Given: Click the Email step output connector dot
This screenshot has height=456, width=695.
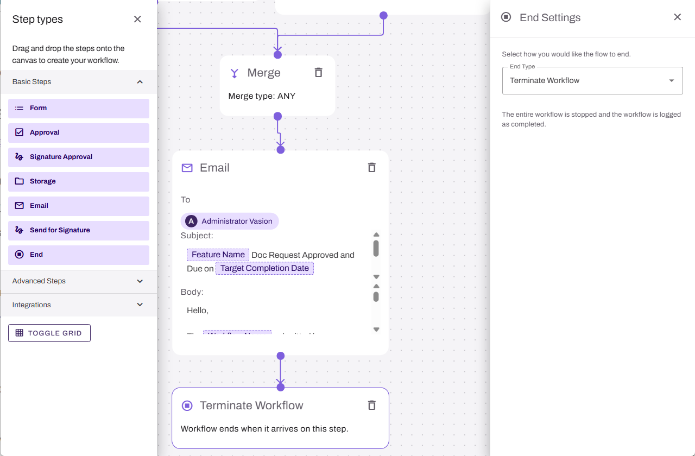Looking at the screenshot, I should tap(280, 356).
